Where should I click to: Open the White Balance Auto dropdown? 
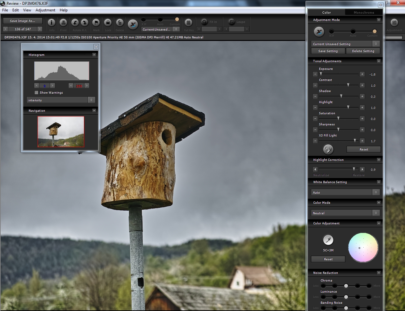tap(345, 192)
